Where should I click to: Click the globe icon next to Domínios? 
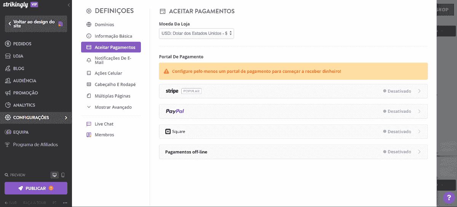tap(89, 25)
